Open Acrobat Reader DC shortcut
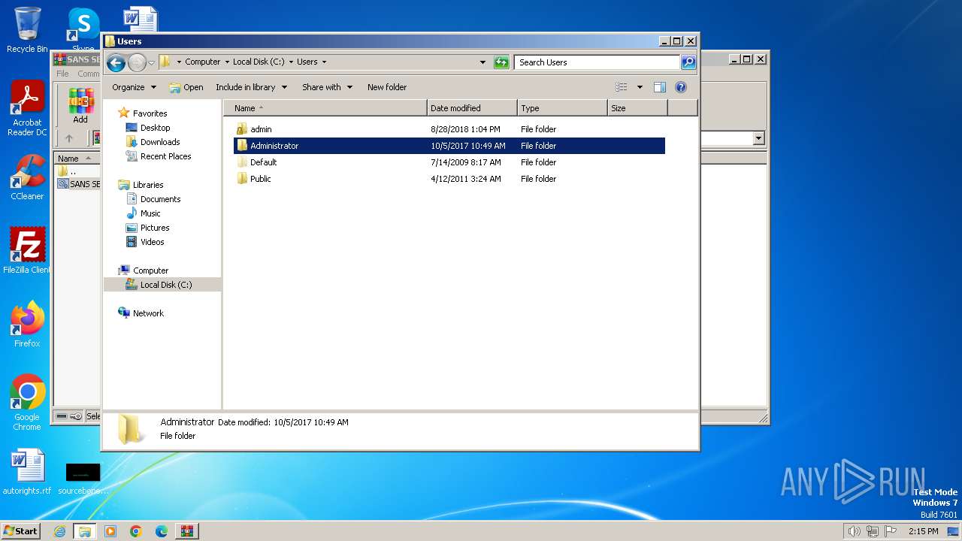The image size is (962, 541). tap(27, 109)
